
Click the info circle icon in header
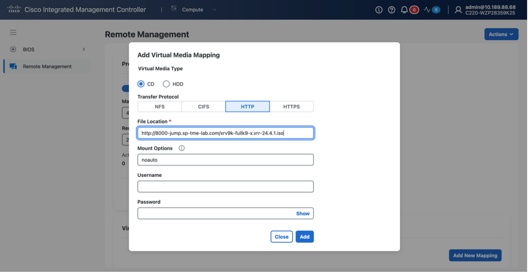(x=379, y=10)
